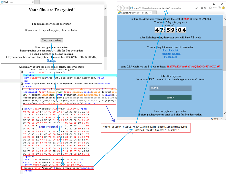Click the zoom magnifier icon in status bar
This screenshot has width=228, height=174.
pos(212,119)
